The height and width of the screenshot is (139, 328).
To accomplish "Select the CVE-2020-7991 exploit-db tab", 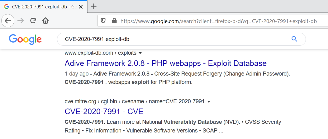I will [44, 7].
